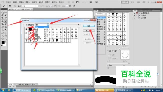Image resolution: width=163 pixels, height=92 pixels.
Task: Select the Move tool
Action: (6, 12)
